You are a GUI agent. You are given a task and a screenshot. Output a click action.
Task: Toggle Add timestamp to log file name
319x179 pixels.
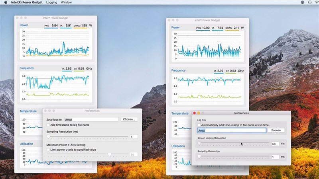pos(48,125)
